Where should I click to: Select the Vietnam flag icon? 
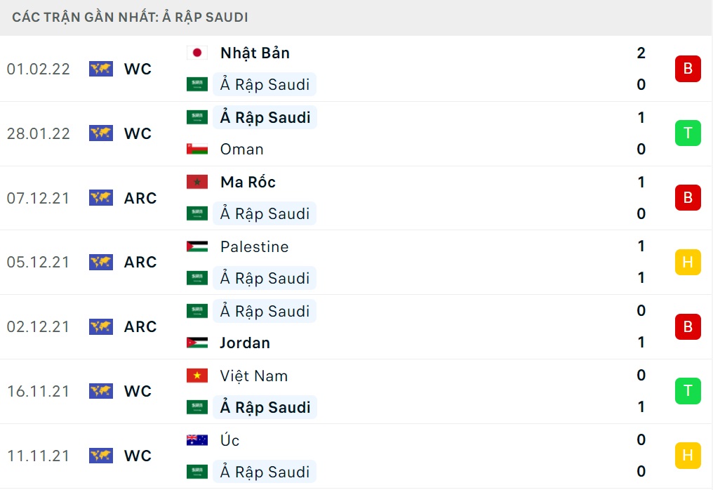point(197,376)
